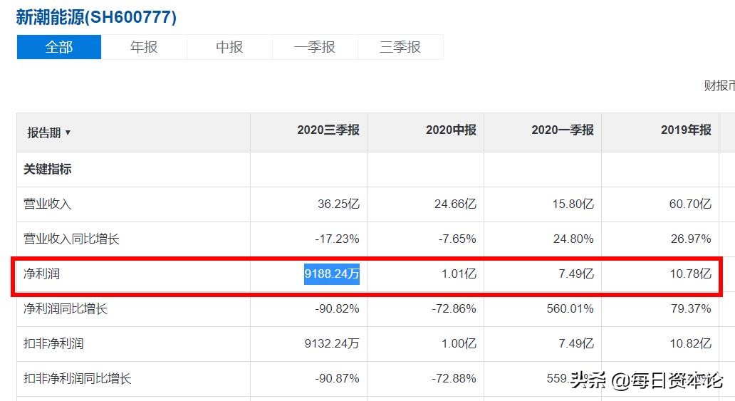Open the 中报 tab

(229, 47)
